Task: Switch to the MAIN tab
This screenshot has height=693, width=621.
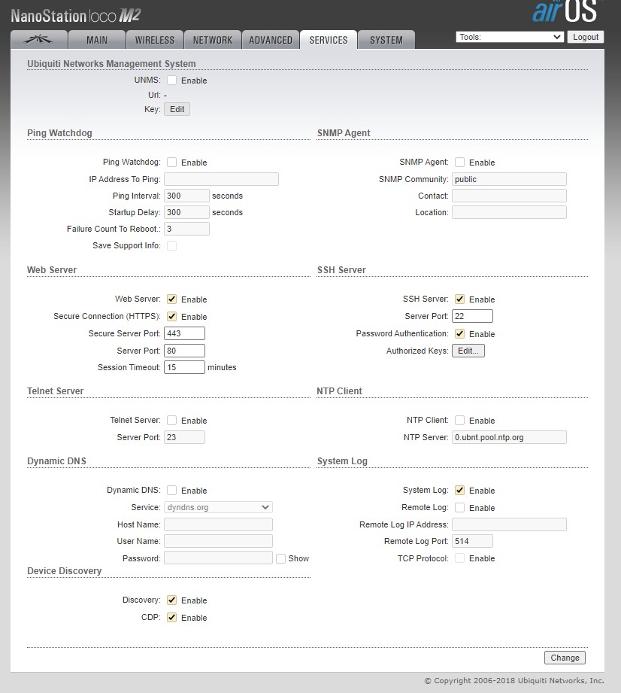Action: click(97, 40)
